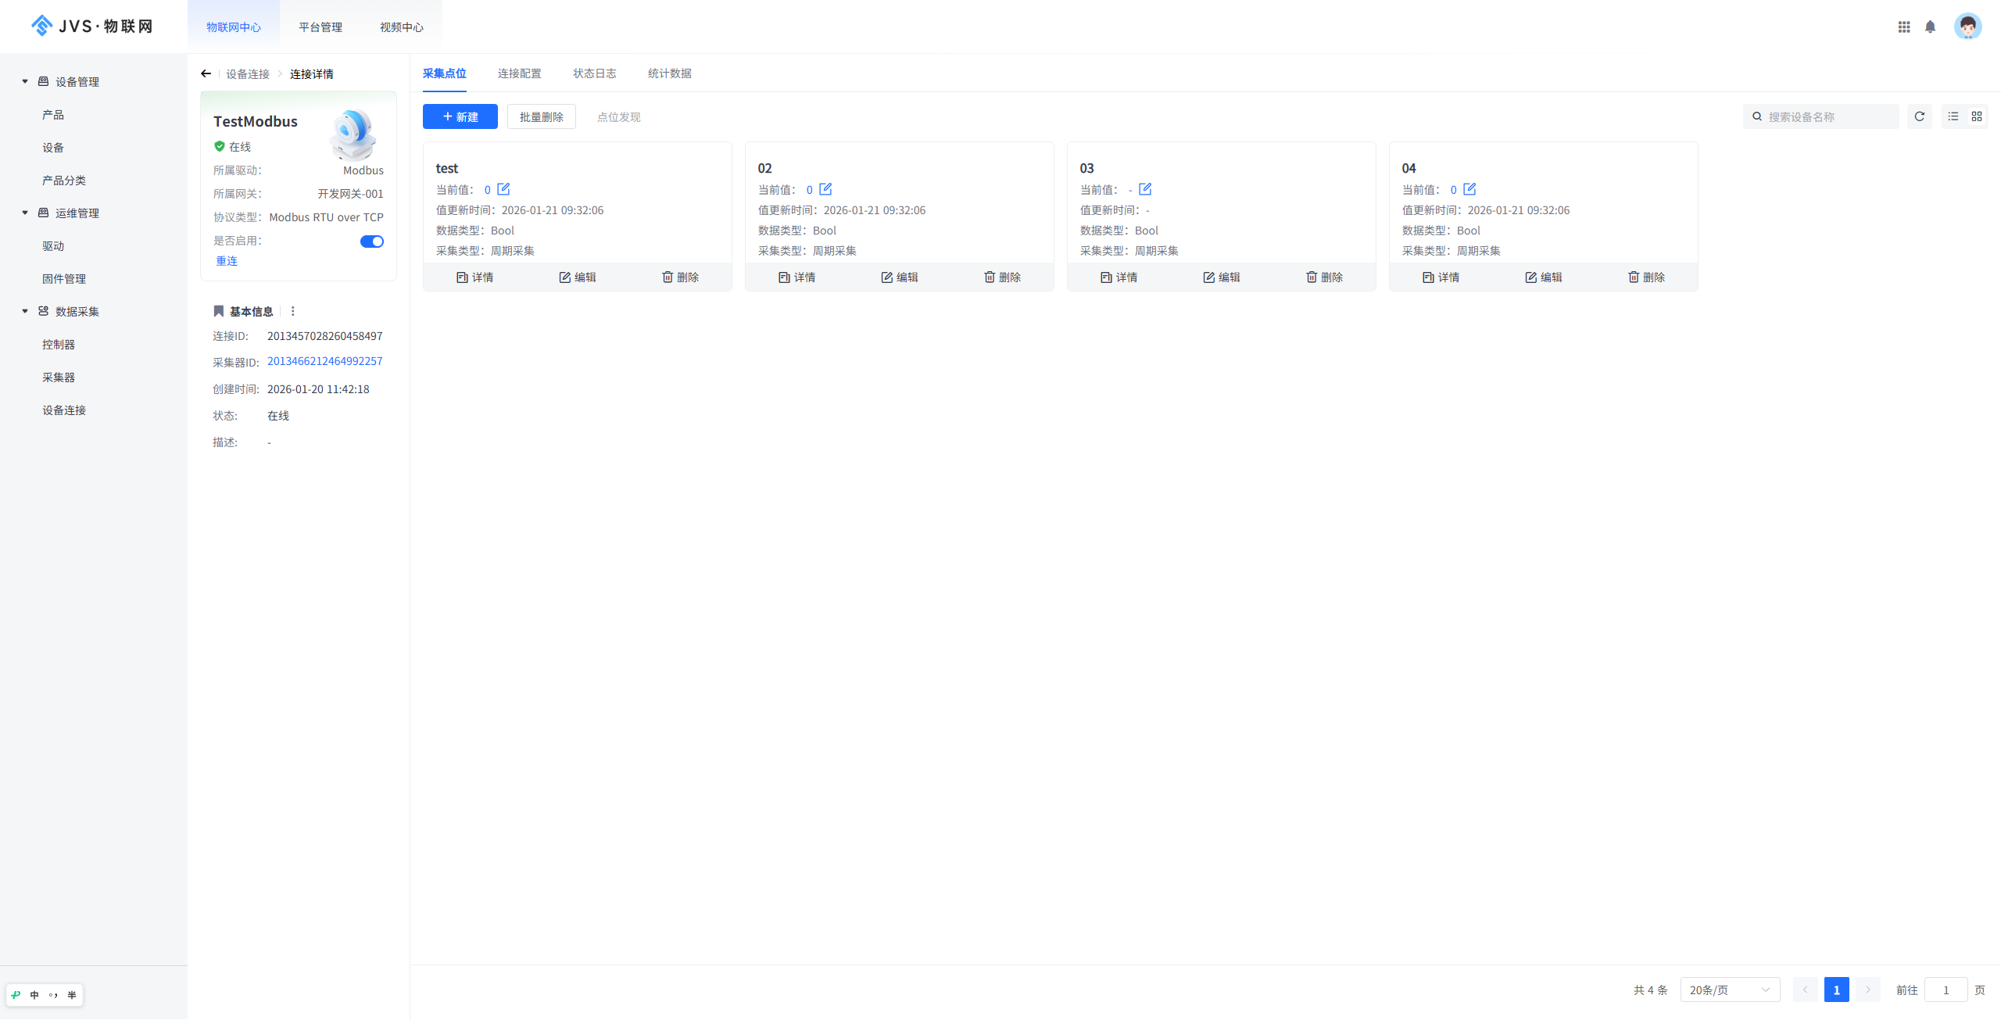Open the apps grid menu icon

(x=1903, y=27)
